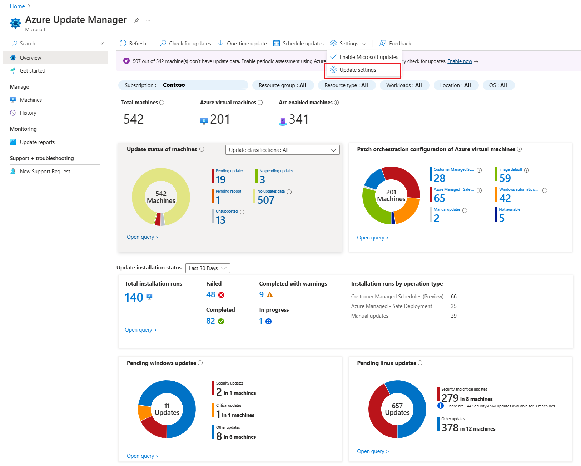Viewport: 581px width, 466px height.
Task: Select Update settings from menu
Action: point(358,70)
